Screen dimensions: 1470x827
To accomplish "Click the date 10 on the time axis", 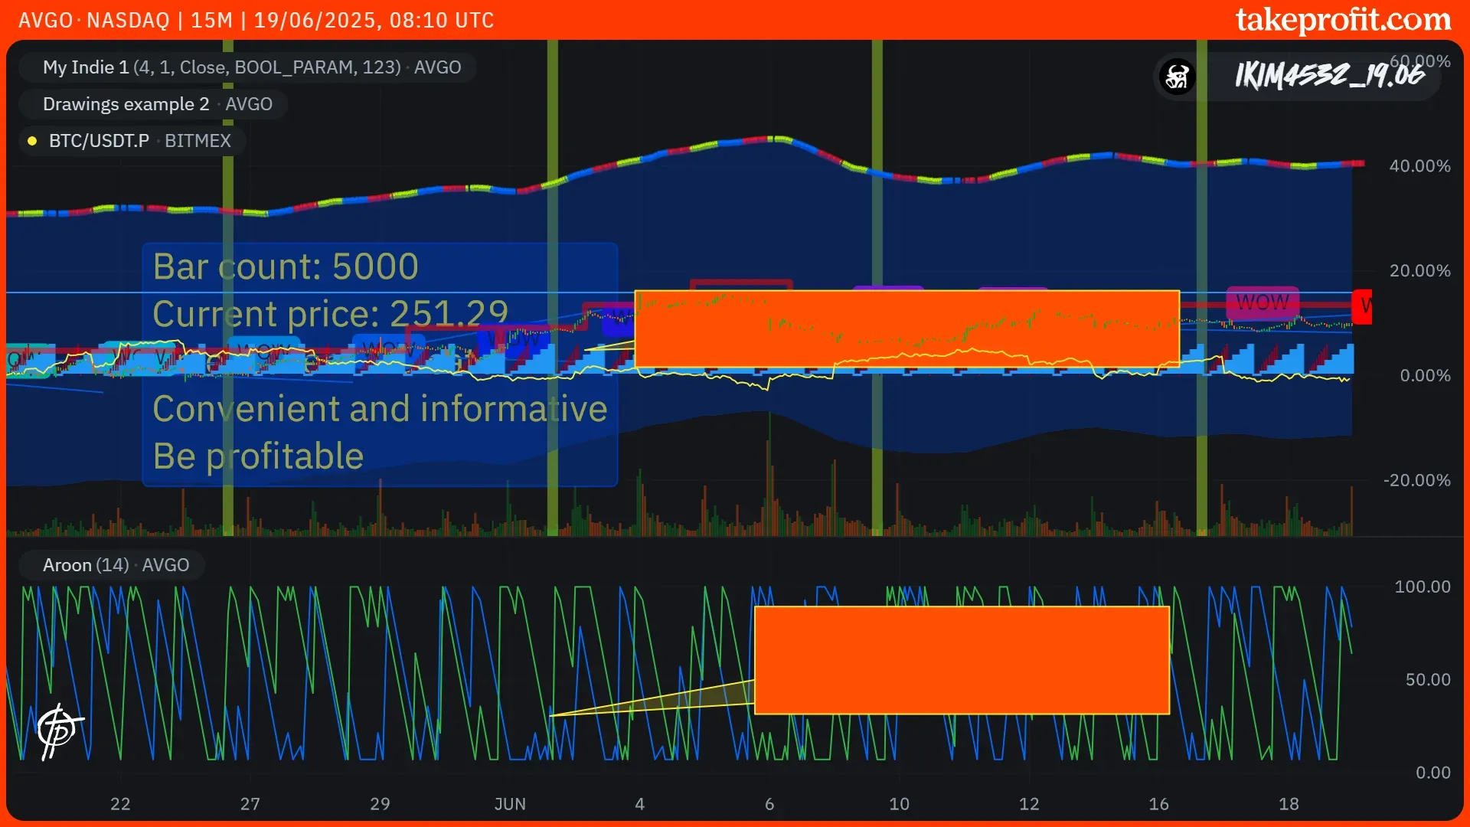I will coord(899,804).
